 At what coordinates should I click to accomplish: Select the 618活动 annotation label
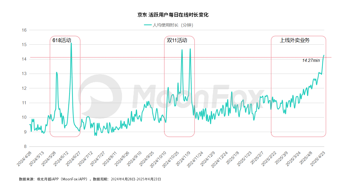click(x=62, y=40)
